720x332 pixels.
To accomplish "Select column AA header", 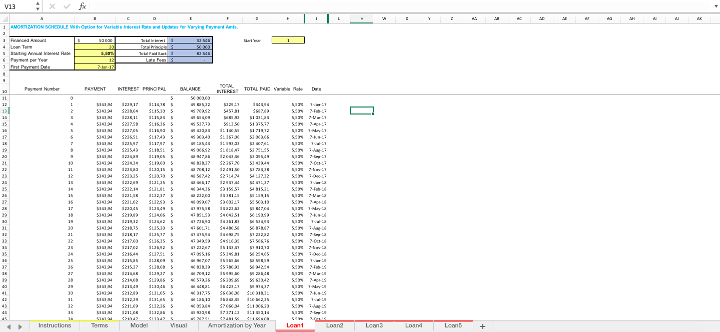I will point(474,18).
